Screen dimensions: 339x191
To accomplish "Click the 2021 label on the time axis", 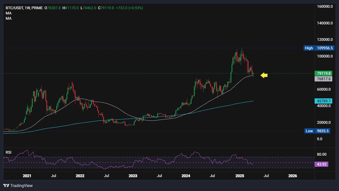I will point(27,176).
